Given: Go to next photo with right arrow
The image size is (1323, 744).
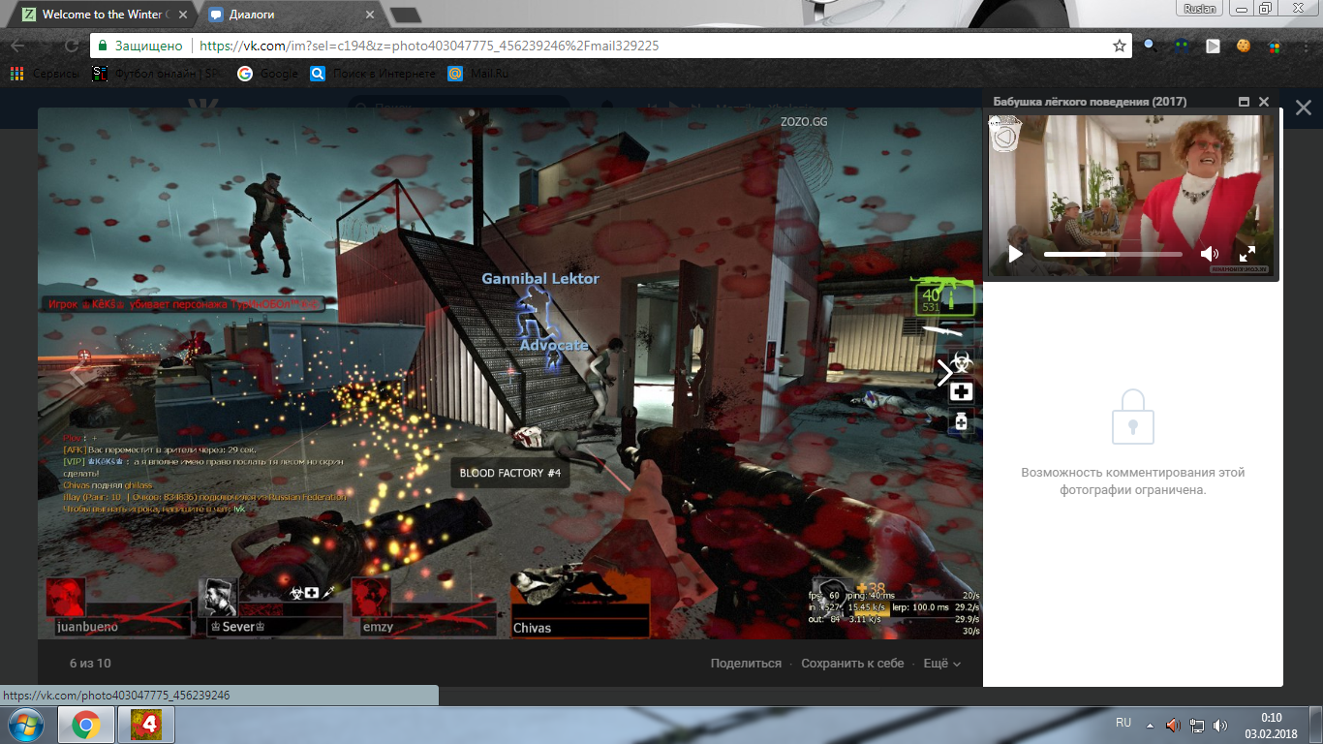Looking at the screenshot, I should pos(944,373).
